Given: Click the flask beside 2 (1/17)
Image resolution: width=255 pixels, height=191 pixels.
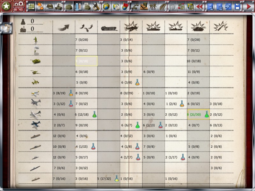Looking at the screenshot, I should [183, 157].
